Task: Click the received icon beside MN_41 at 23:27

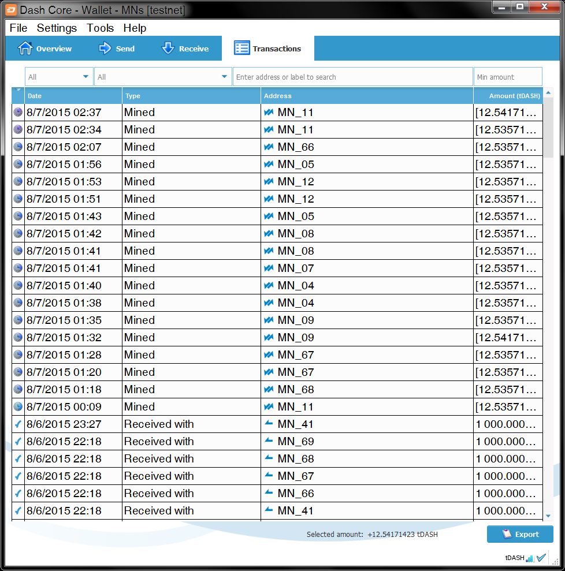Action: pos(269,423)
